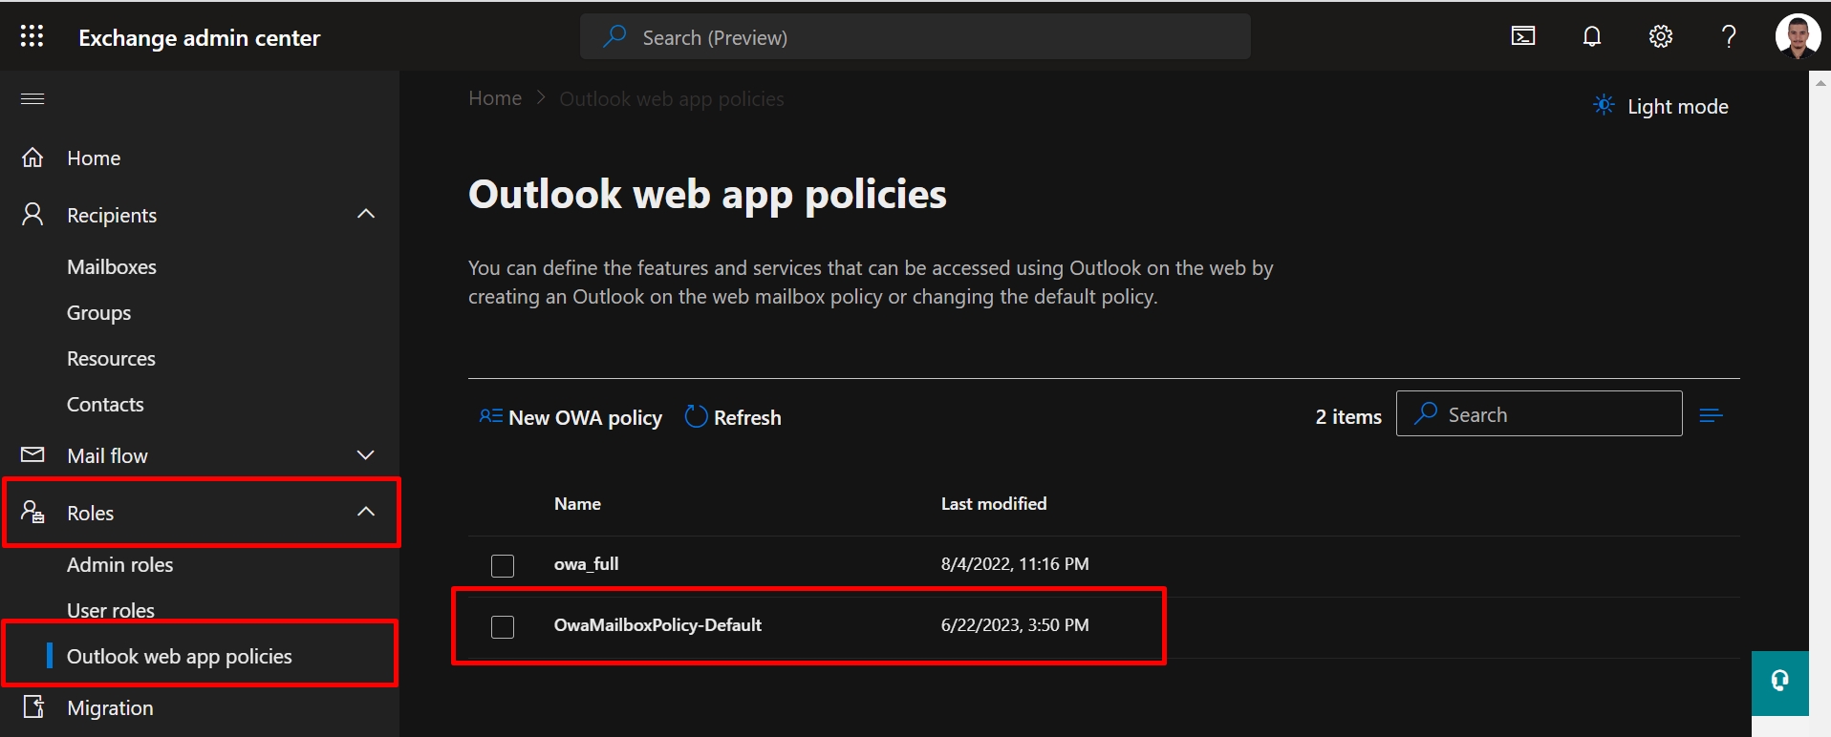The height and width of the screenshot is (737, 1831).
Task: Sort by the Last modified column header
Action: (x=994, y=503)
